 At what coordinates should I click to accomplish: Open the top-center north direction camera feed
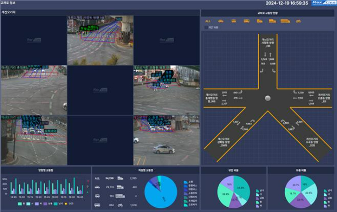pyautogui.click(x=100, y=40)
